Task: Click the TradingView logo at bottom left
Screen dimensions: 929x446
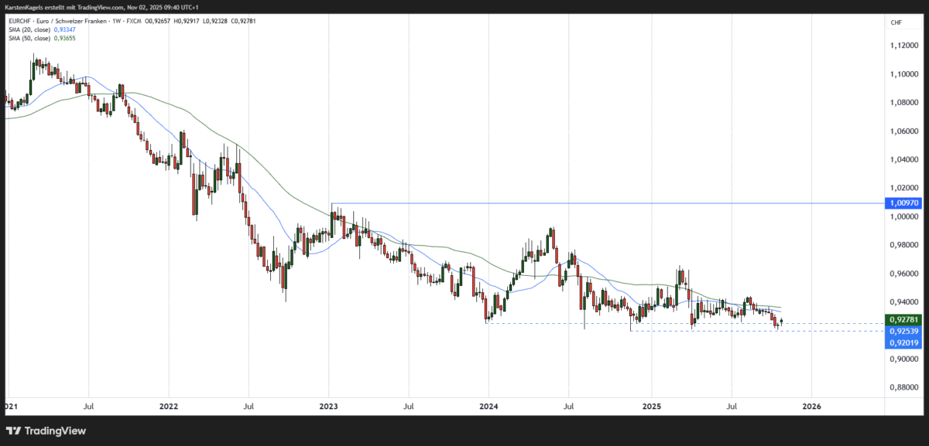Action: [x=15, y=431]
